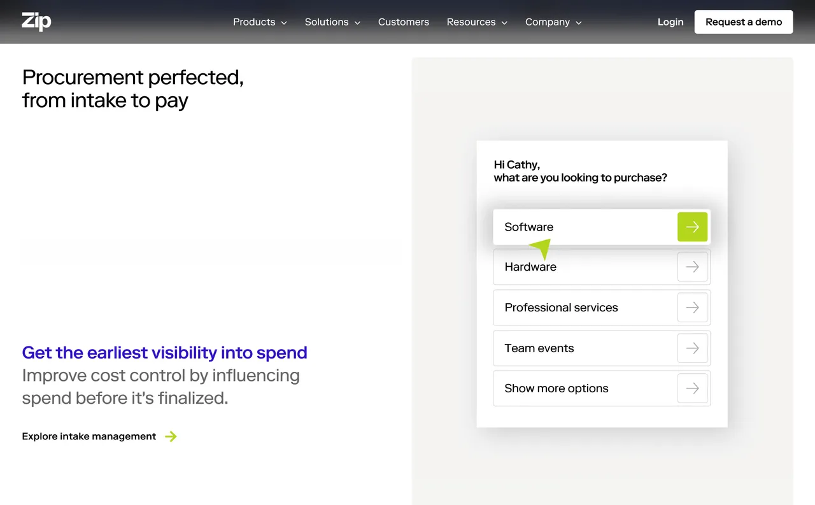This screenshot has height=505, width=815.
Task: Click the arrow beside Show more options
Action: (x=692, y=388)
